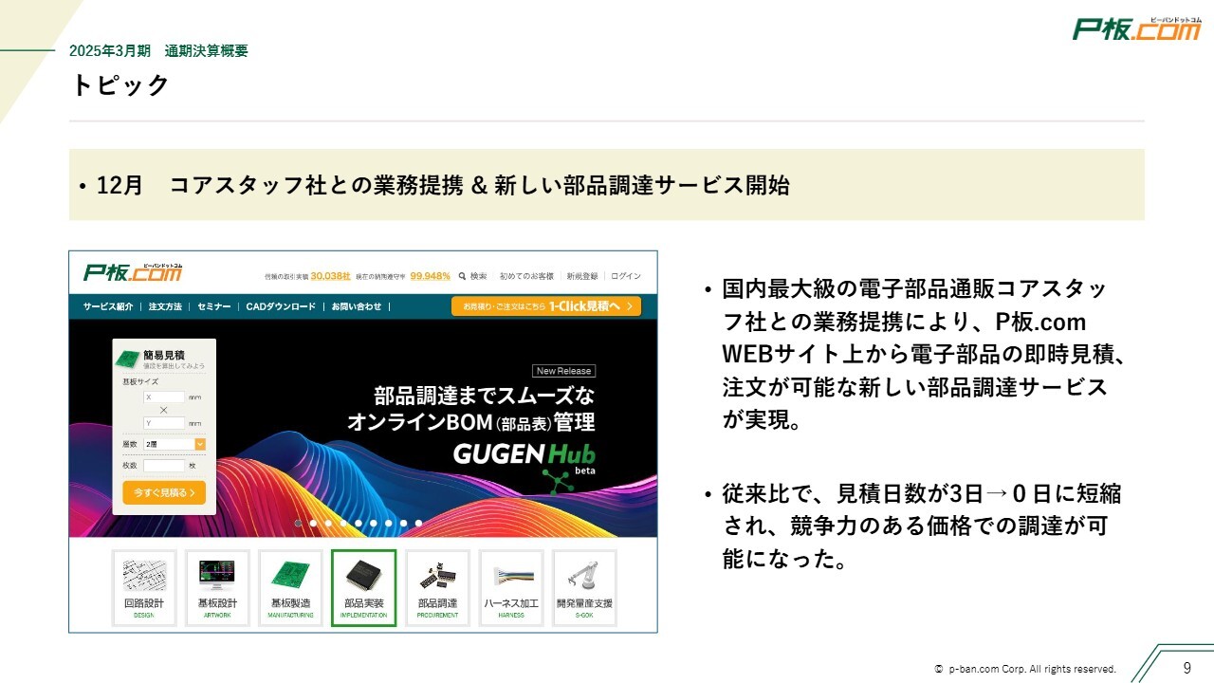Open the 部品調達 PROCUREMENT tile

point(437,588)
